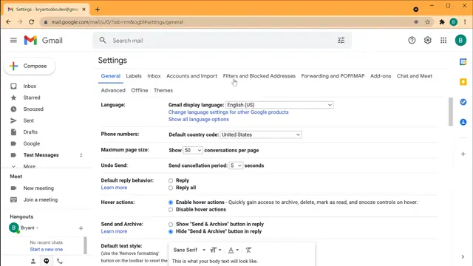Go back in browser history
Screen dimensions: 473x266
coord(8,22)
